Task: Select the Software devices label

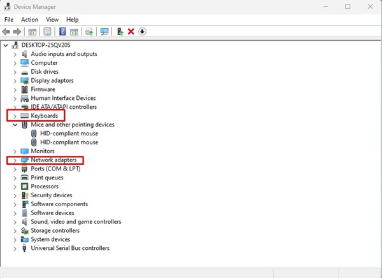Action: click(52, 212)
